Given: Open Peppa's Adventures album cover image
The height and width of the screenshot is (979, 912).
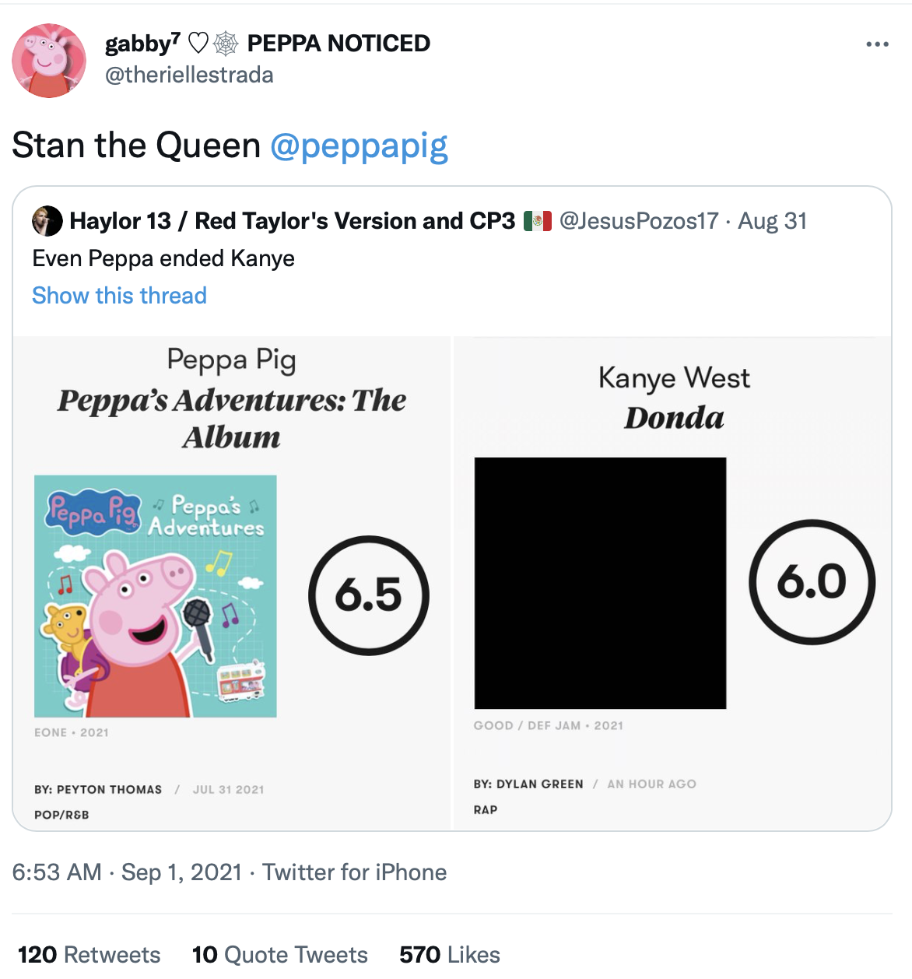Looking at the screenshot, I should 156,596.
